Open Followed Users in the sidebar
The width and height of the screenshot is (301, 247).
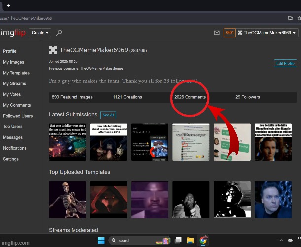pos(18,116)
